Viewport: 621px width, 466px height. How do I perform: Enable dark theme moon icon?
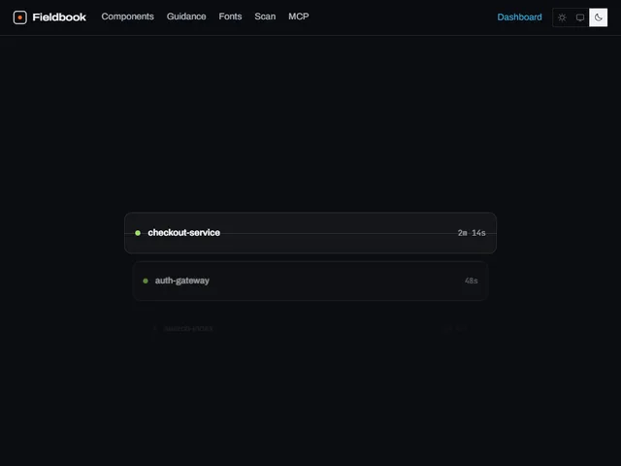coord(598,17)
